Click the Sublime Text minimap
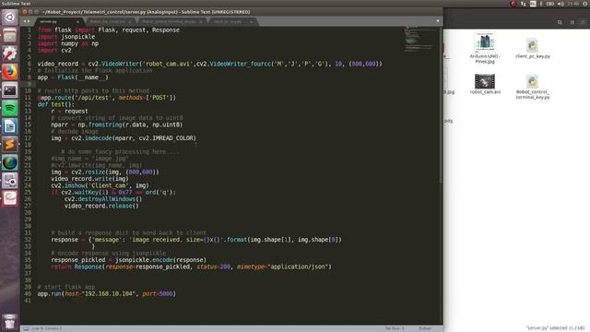The height and width of the screenshot is (332, 590). (420, 39)
